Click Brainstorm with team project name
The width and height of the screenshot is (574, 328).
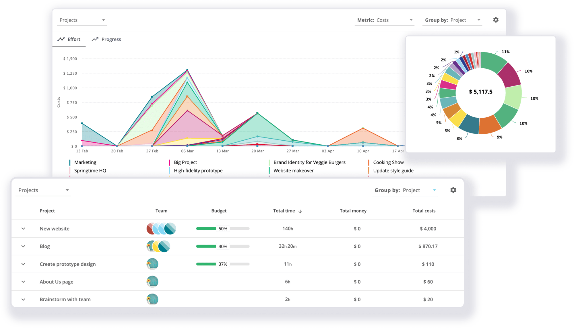click(x=65, y=299)
